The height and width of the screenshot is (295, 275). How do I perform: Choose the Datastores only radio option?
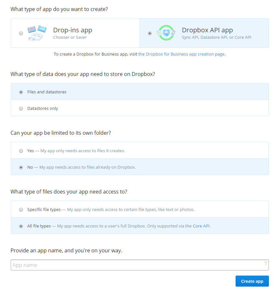[21, 109]
